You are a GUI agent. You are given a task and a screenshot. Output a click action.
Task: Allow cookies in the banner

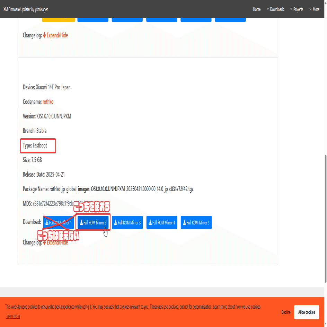point(306,312)
